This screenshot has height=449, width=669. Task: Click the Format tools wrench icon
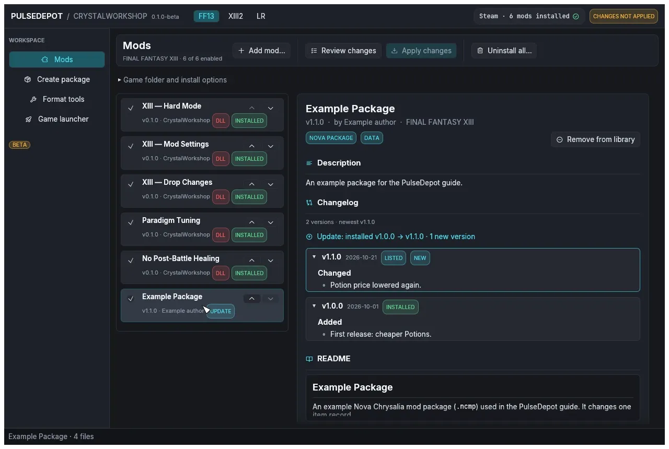coord(33,99)
